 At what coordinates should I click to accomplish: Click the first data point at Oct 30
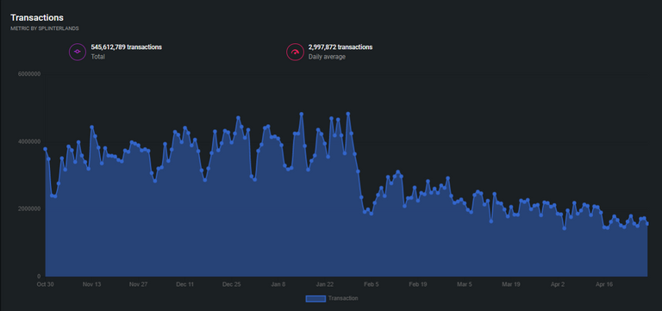[x=45, y=149]
